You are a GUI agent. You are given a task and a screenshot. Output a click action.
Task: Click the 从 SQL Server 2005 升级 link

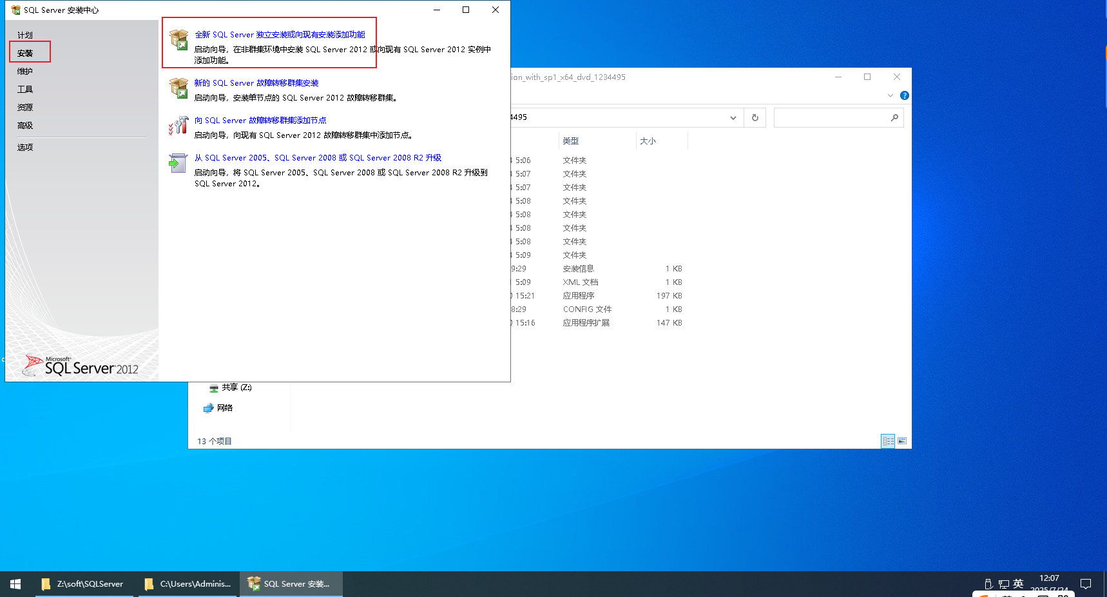coord(318,158)
